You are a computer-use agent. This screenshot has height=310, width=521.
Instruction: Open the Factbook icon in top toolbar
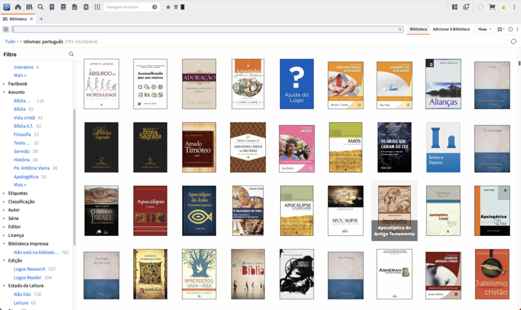52,6
